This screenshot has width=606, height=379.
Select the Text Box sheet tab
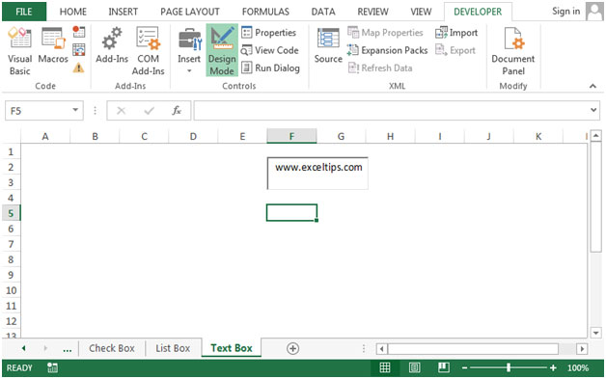tap(232, 348)
